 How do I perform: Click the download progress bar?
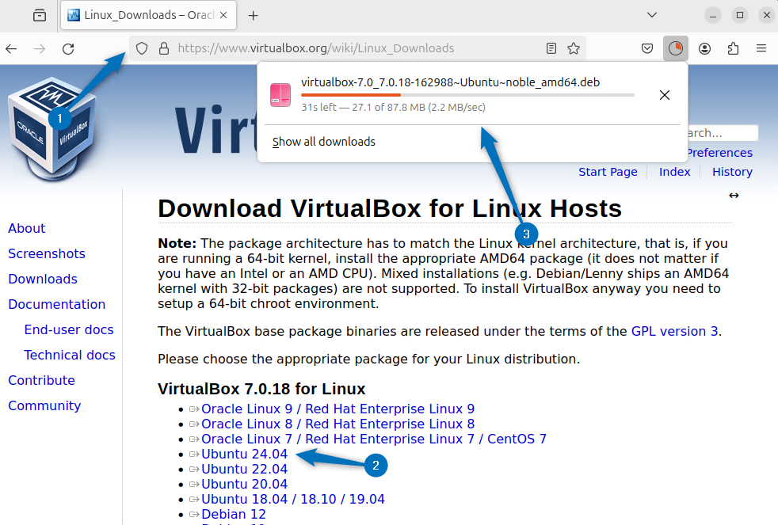pyautogui.click(x=467, y=95)
